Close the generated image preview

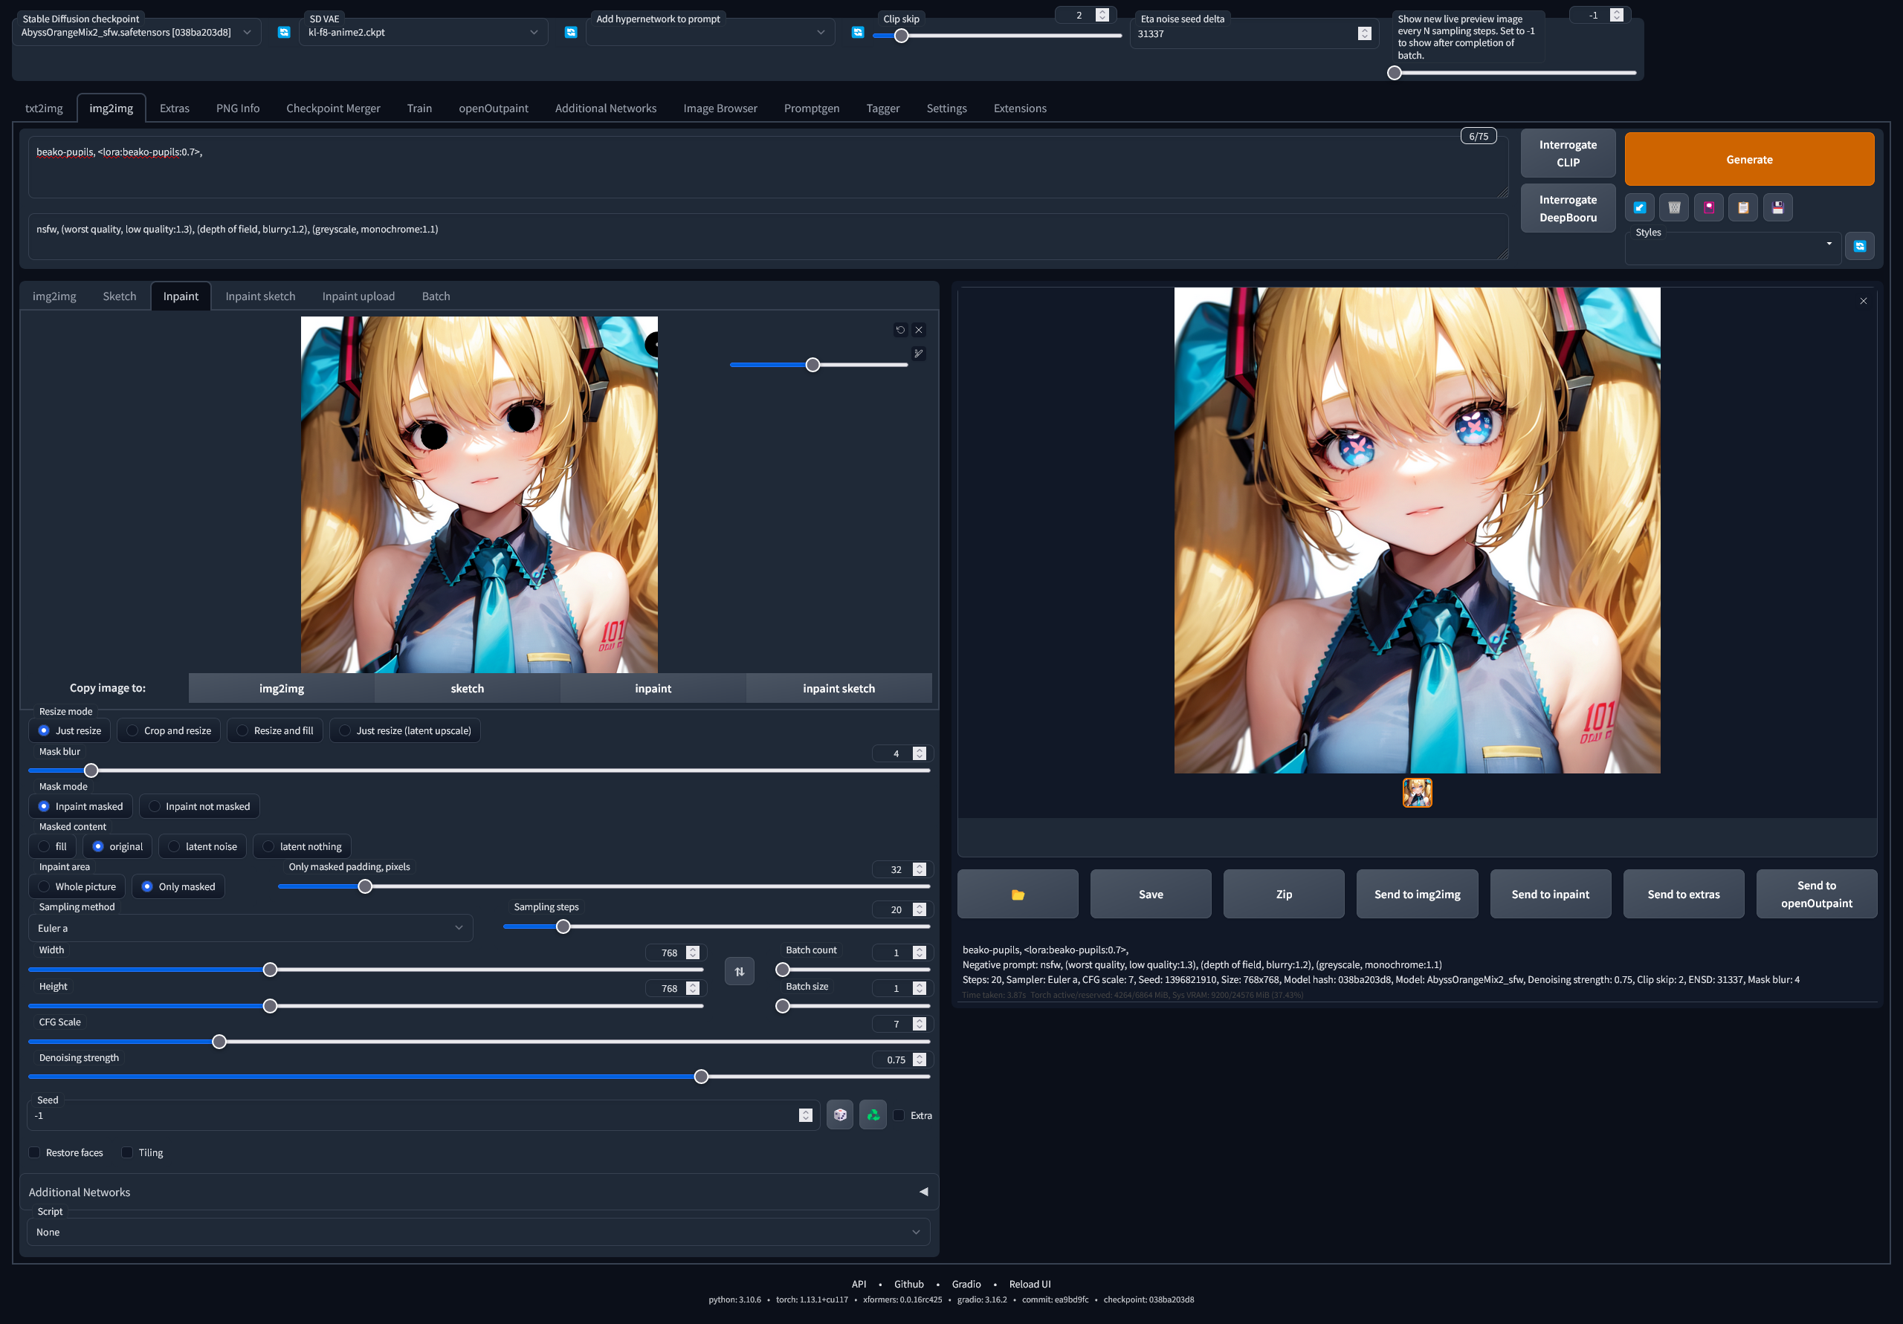click(1863, 301)
